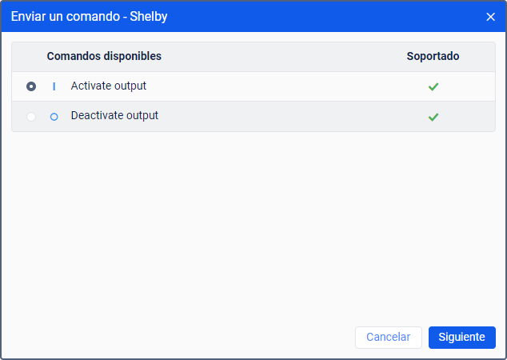
Task: Click the green checkmark for Activate output
Action: pos(433,86)
